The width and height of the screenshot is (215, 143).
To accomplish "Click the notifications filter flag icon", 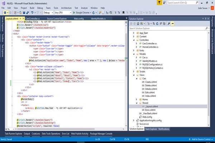I will pyautogui.click(x=159, y=3).
